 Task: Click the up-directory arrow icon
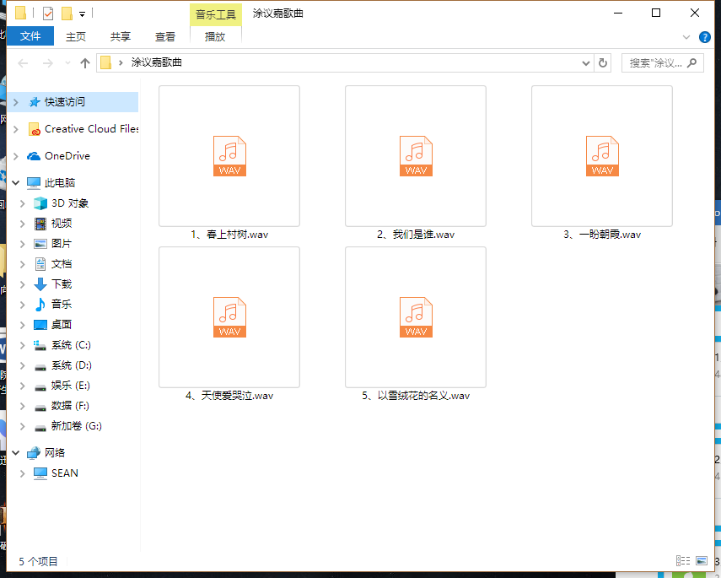pyautogui.click(x=84, y=63)
